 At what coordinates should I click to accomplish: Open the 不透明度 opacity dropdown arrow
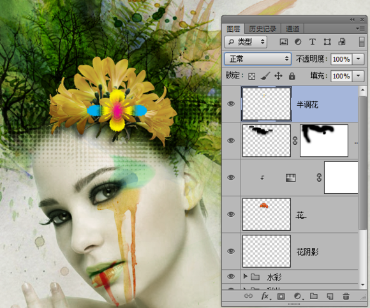coord(359,59)
